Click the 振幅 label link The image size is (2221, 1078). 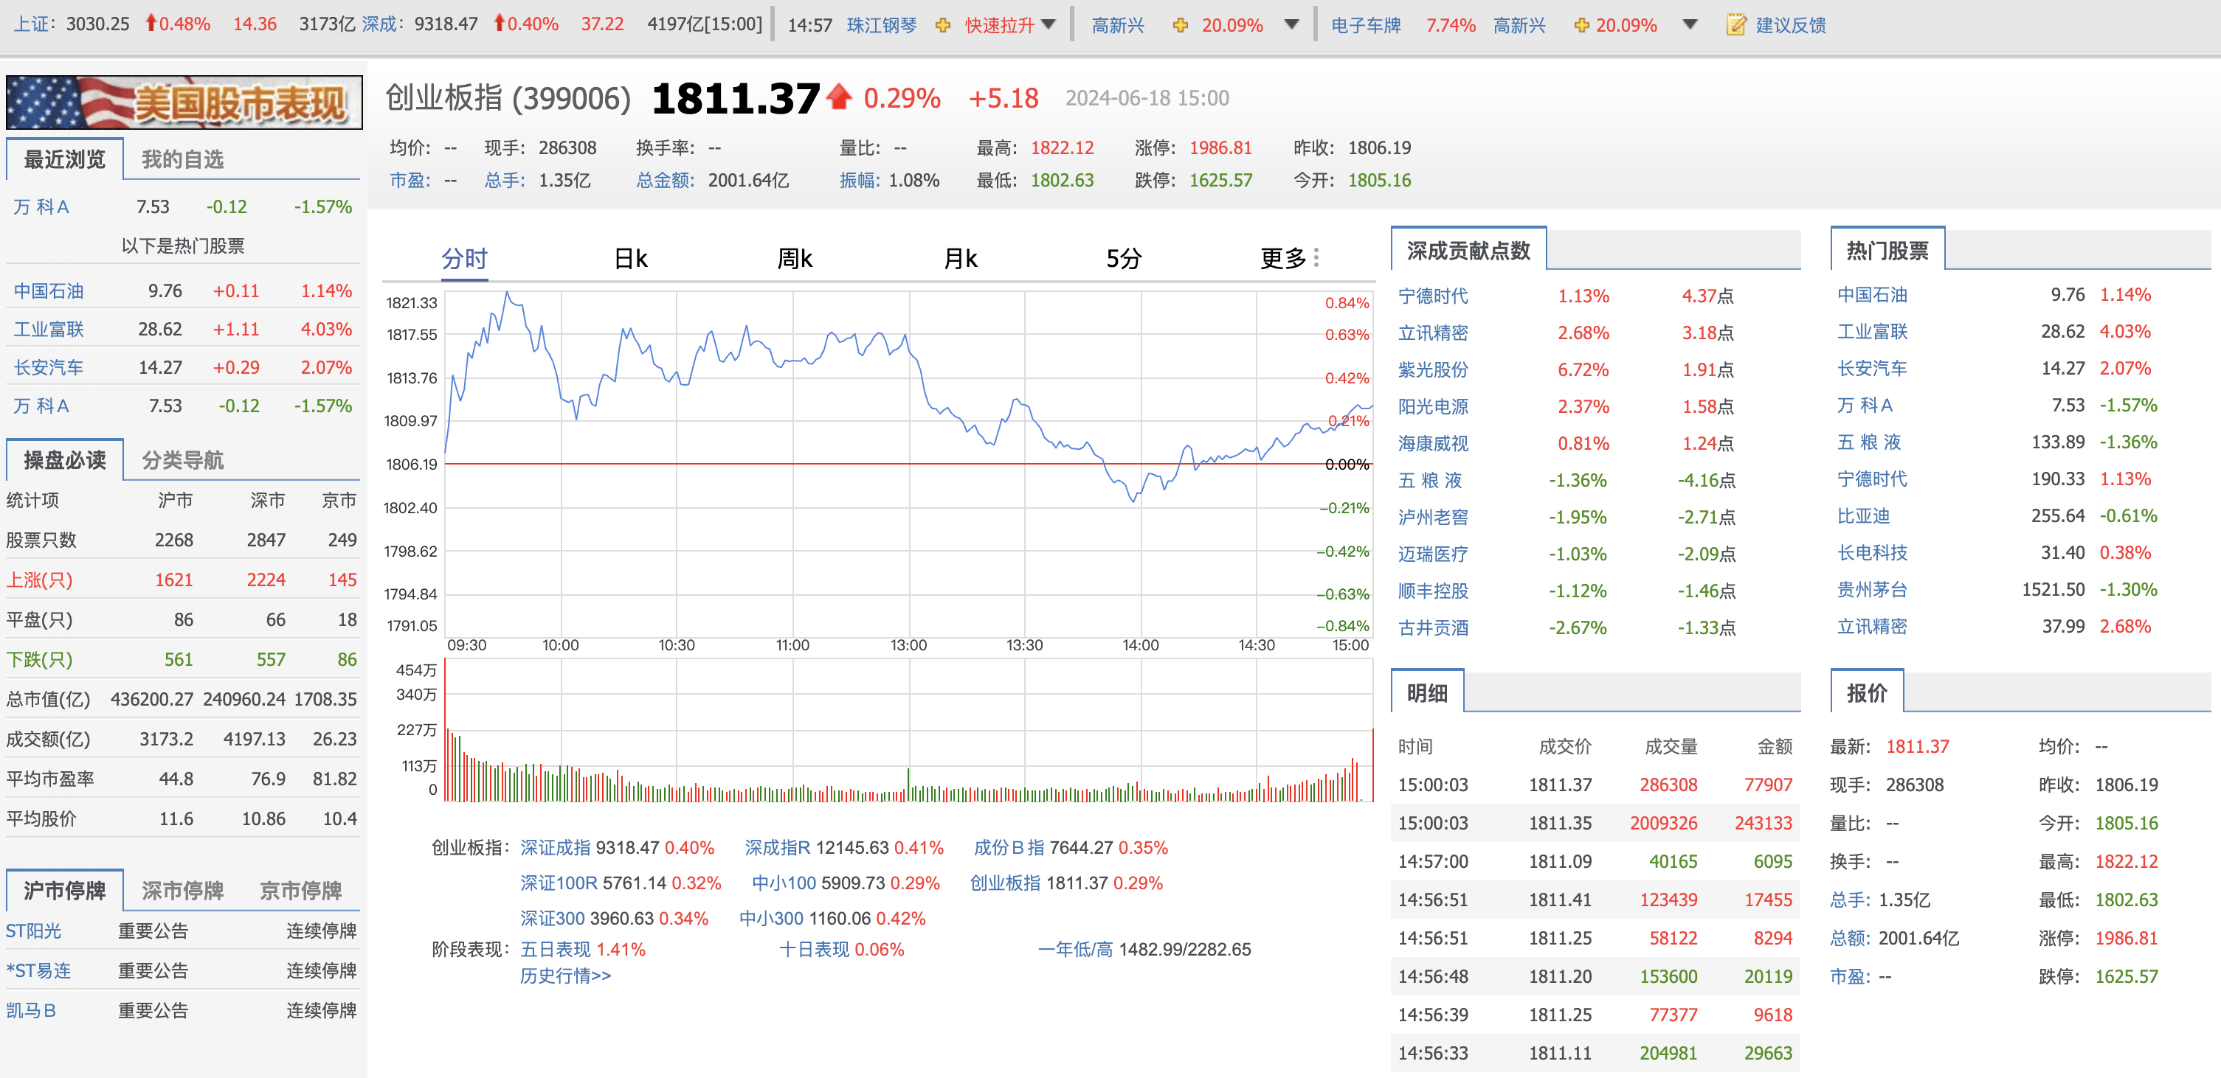click(x=860, y=180)
